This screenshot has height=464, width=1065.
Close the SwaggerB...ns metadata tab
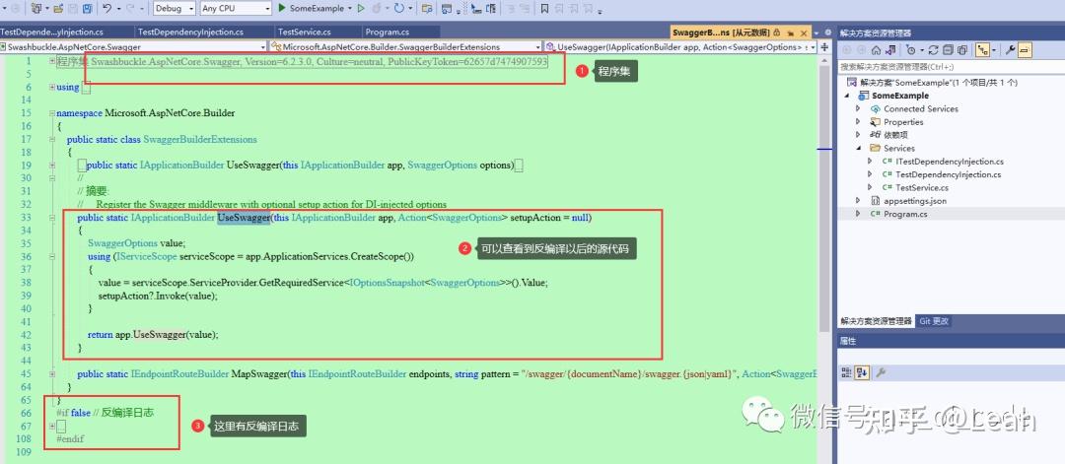tap(804, 33)
